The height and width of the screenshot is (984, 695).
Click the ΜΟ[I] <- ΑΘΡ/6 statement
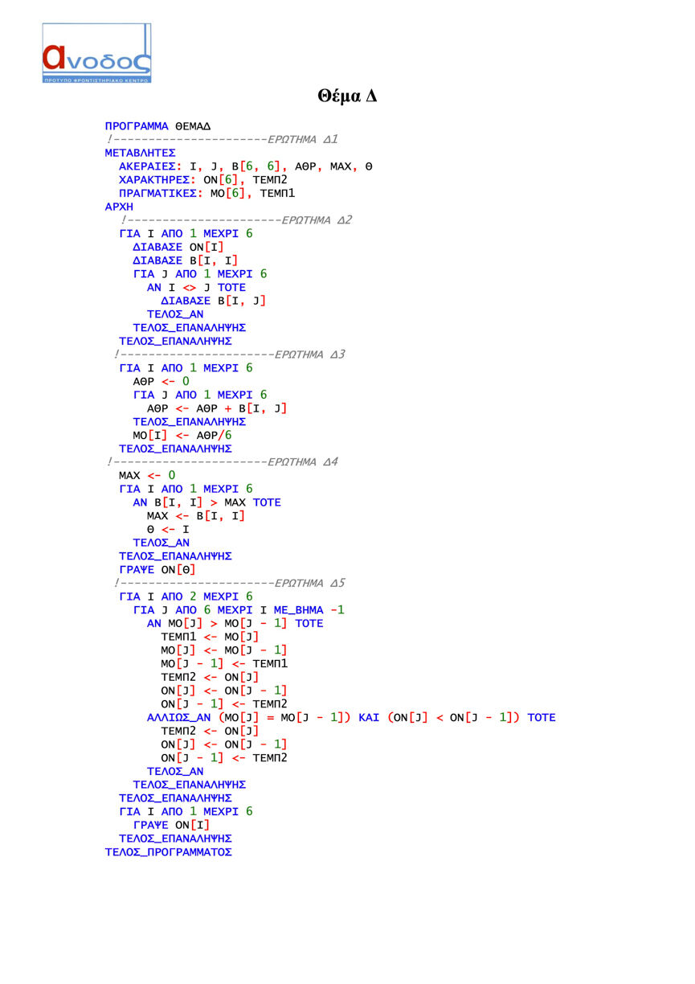[182, 435]
